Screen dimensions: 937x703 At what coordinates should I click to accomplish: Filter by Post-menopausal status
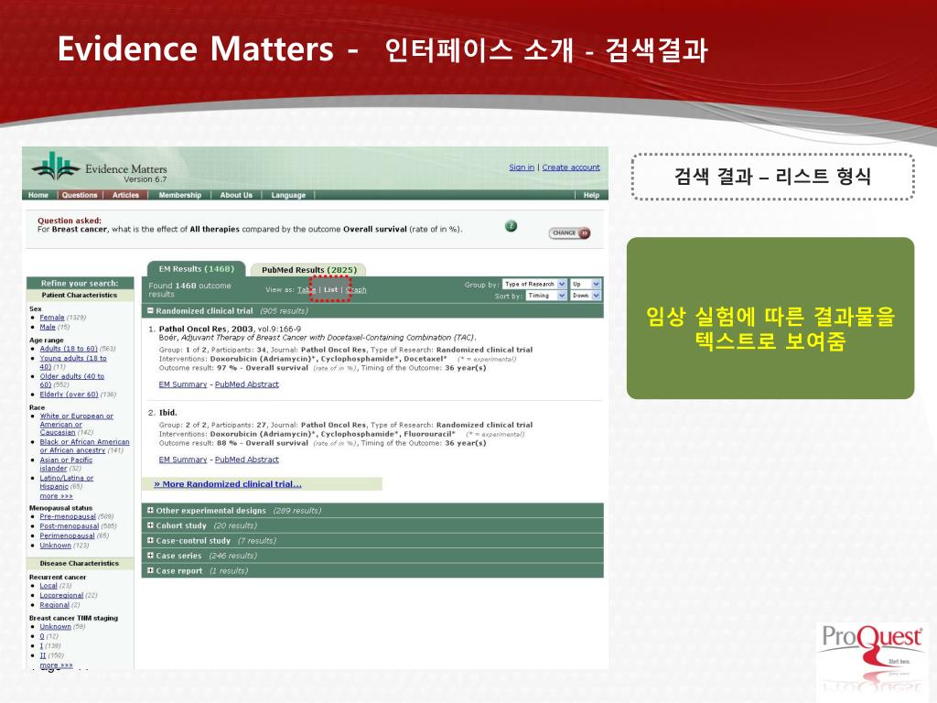click(70, 526)
